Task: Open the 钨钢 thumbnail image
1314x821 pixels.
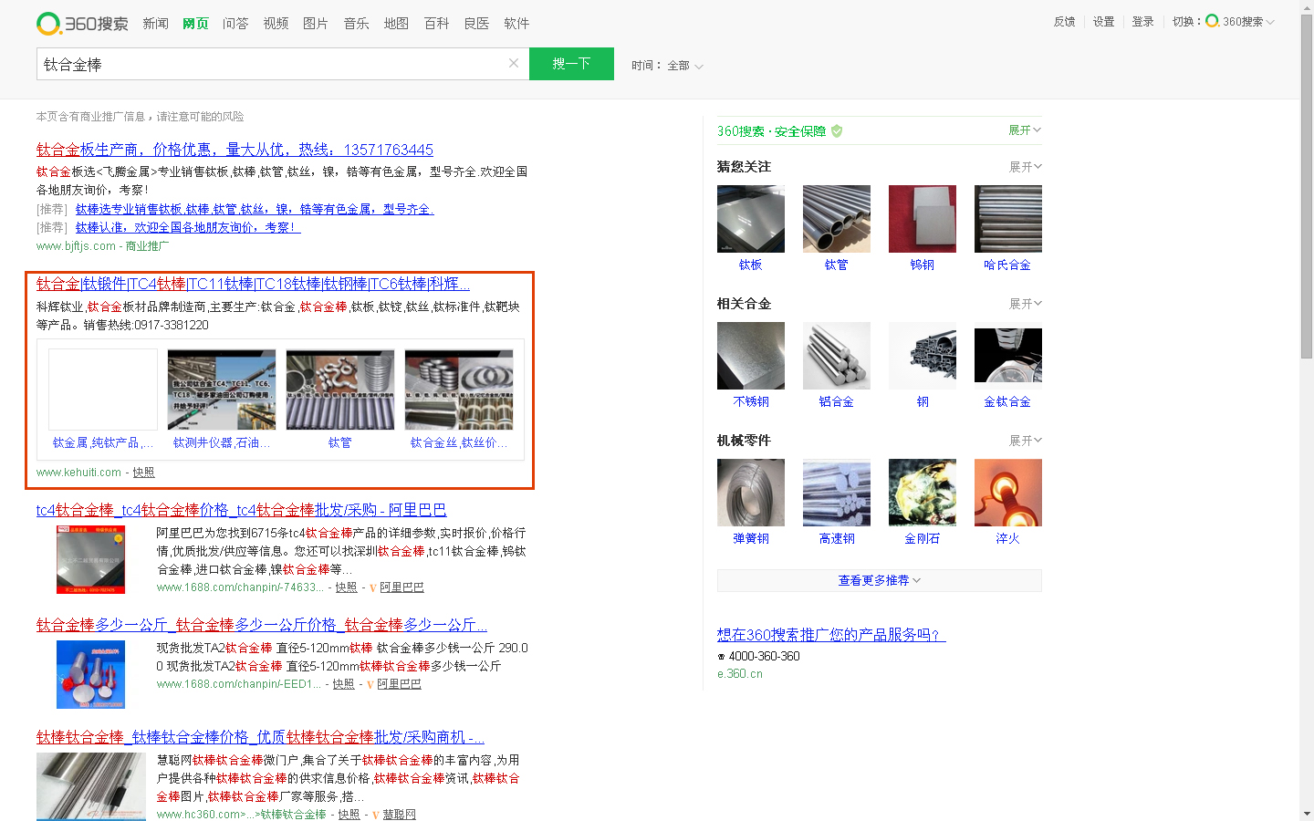Action: [923, 219]
